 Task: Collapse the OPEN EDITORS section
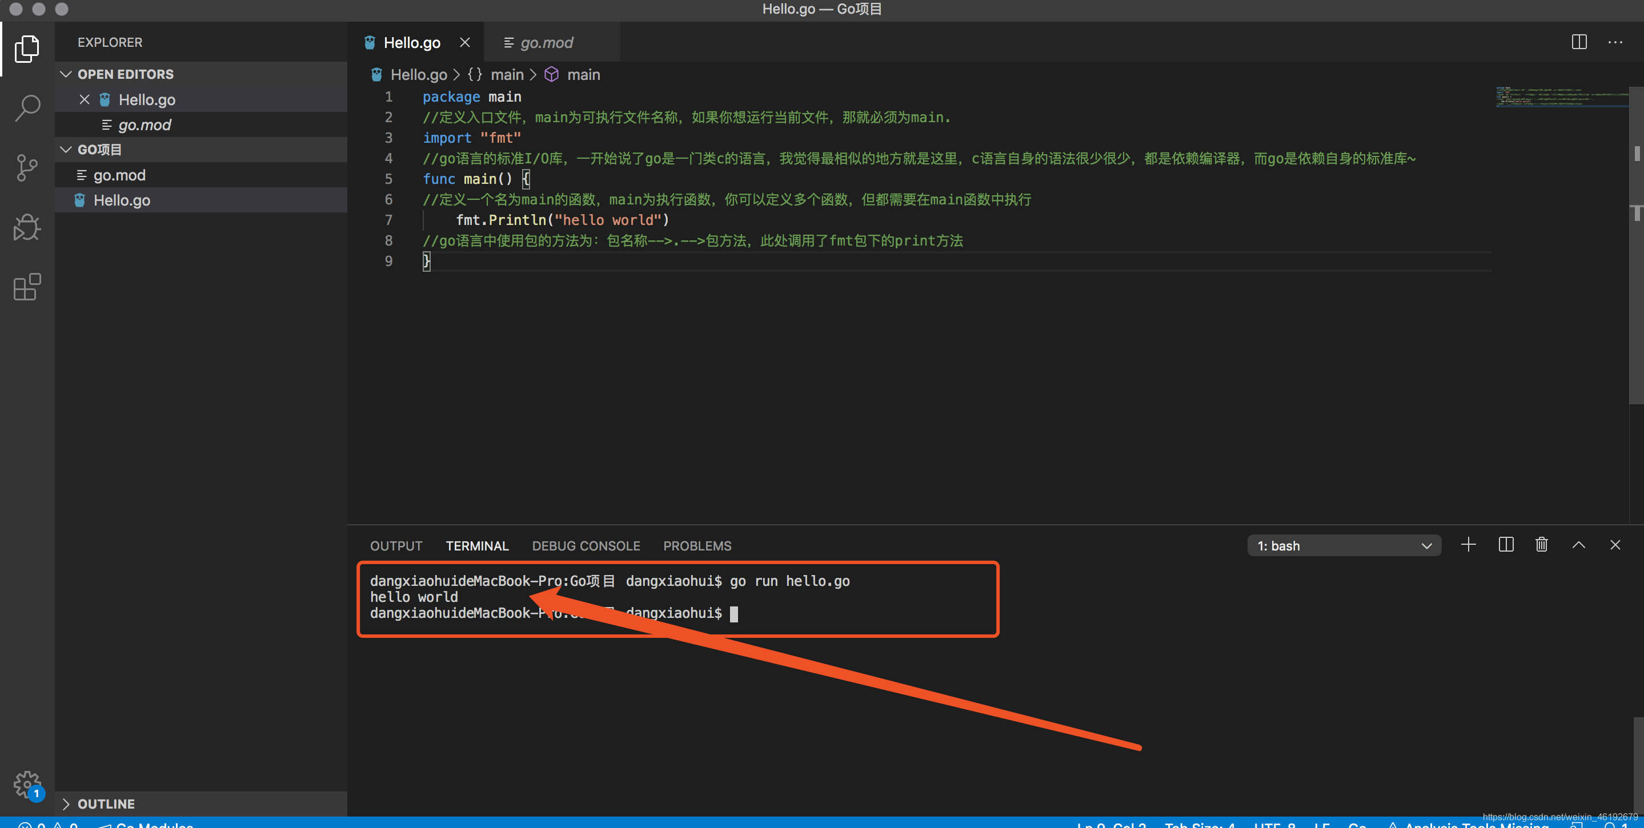tap(66, 74)
